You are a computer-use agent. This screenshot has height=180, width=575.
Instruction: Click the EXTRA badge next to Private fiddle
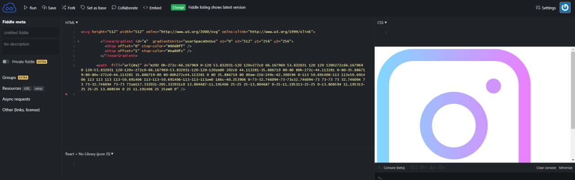tap(42, 61)
